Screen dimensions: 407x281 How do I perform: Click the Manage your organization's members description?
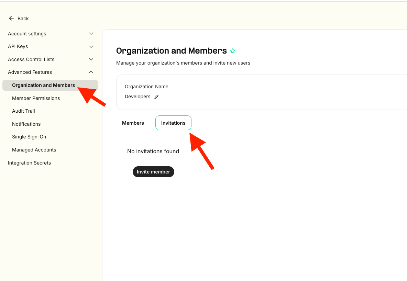183,63
